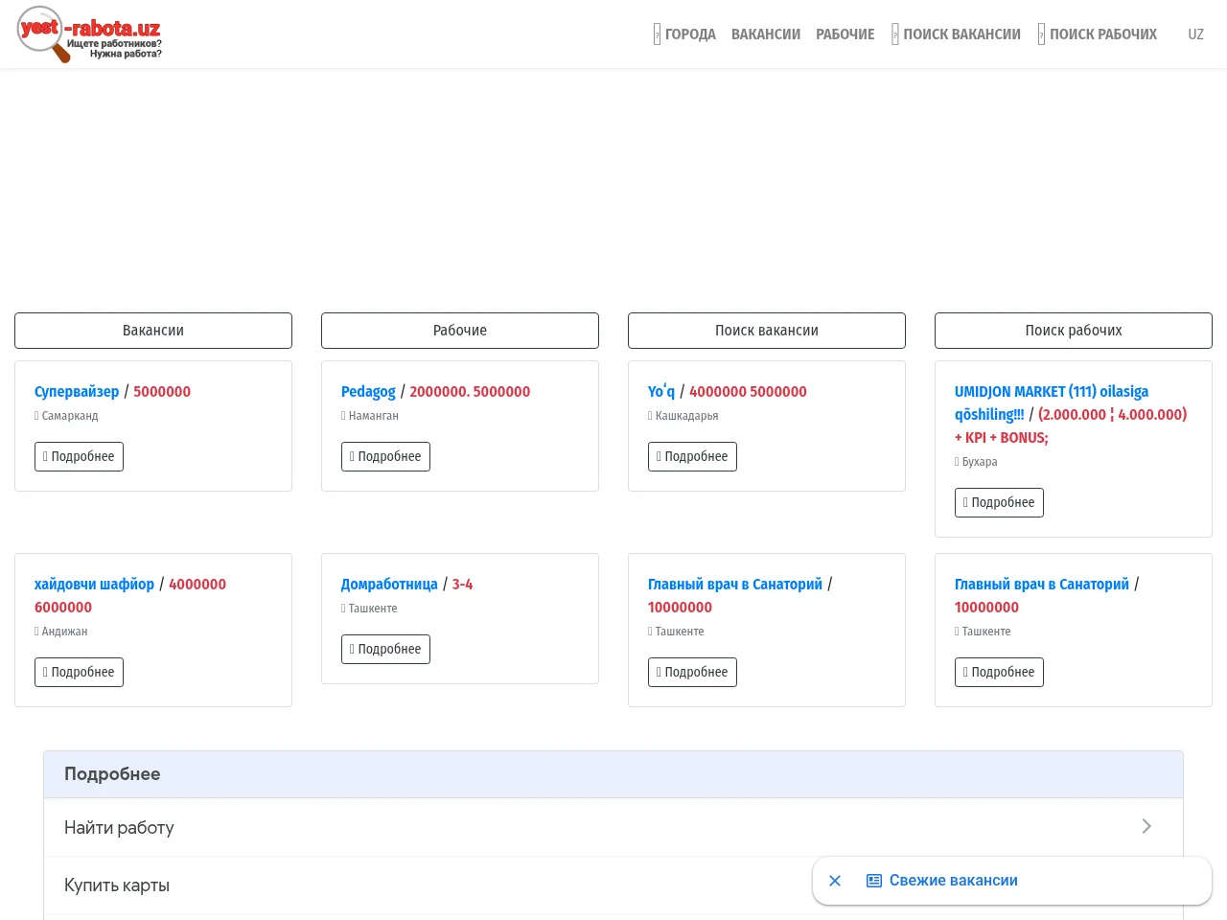Go to ВАКАНСИИ in navigation bar
Screen dimensions: 1227x920
click(x=766, y=34)
